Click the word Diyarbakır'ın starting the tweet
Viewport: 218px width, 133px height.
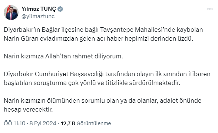click(22, 30)
